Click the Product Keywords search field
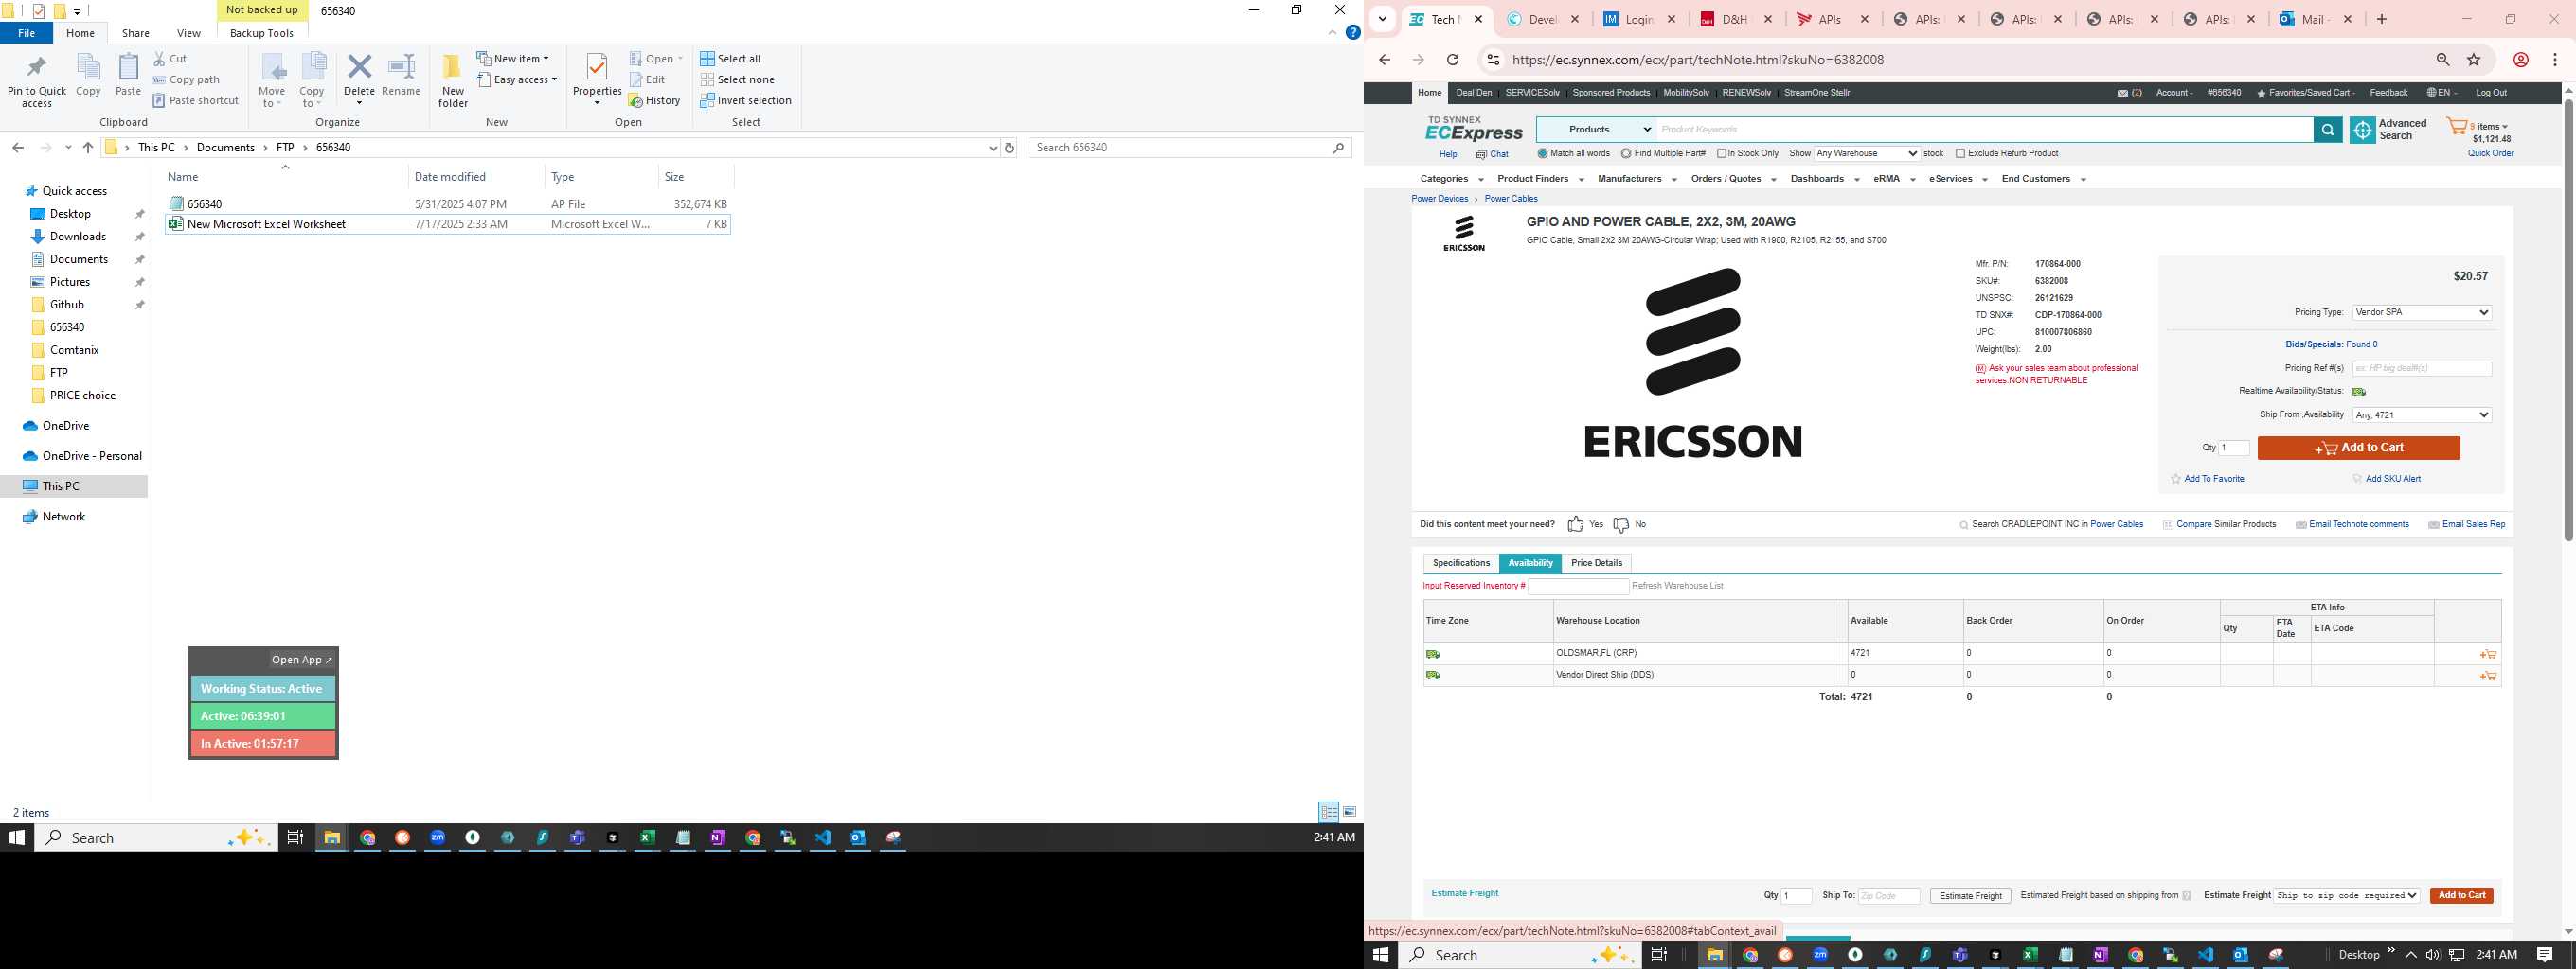Screen dimensions: 2576x969 tap(1984, 130)
